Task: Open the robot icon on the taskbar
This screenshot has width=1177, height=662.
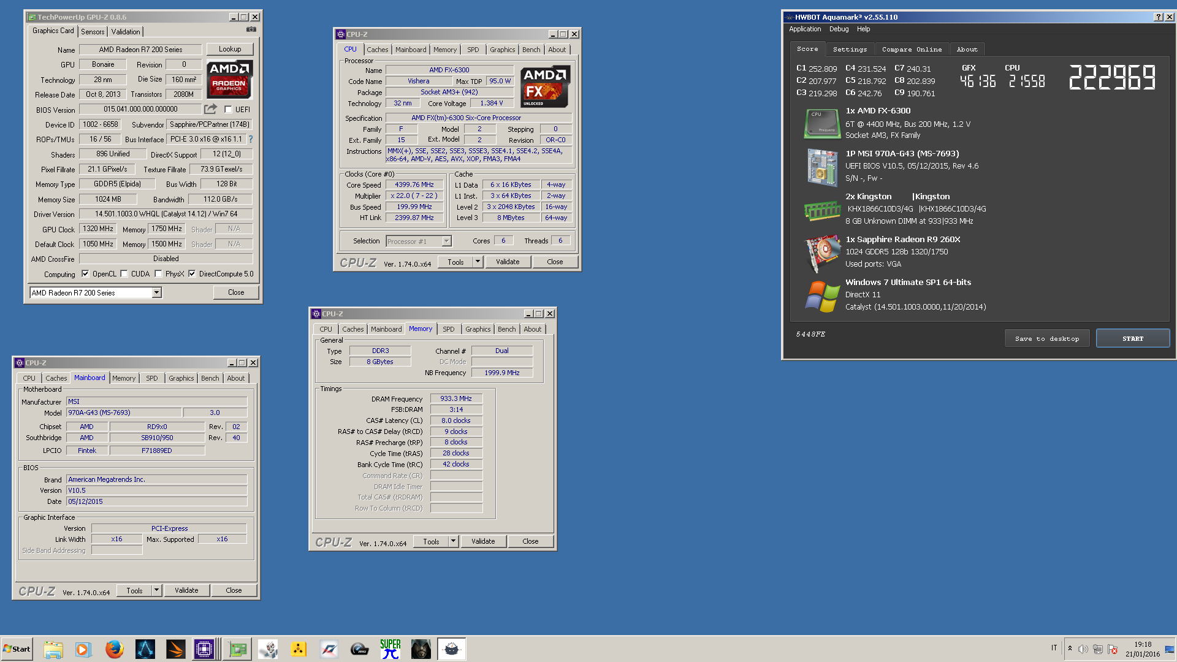Action: point(268,649)
